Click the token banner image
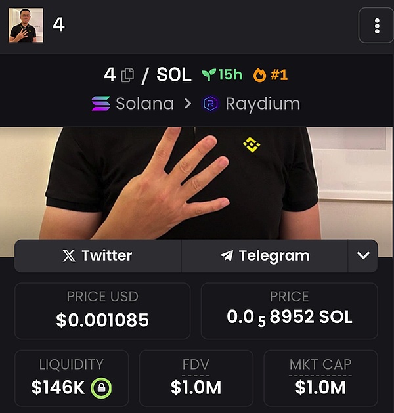This screenshot has height=413, width=394. 197,184
